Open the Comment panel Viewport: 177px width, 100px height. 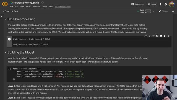(137, 4)
